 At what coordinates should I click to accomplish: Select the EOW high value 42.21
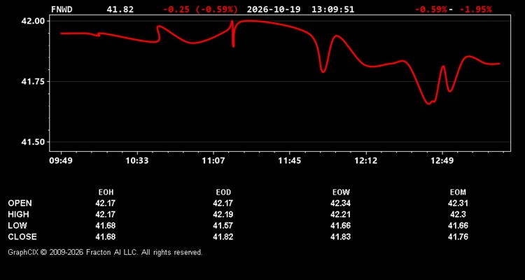pyautogui.click(x=340, y=214)
